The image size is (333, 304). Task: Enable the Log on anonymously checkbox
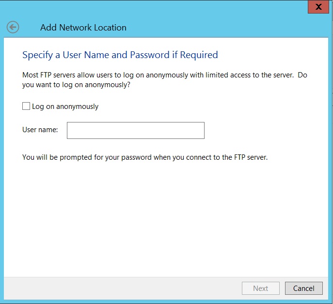(x=26, y=106)
